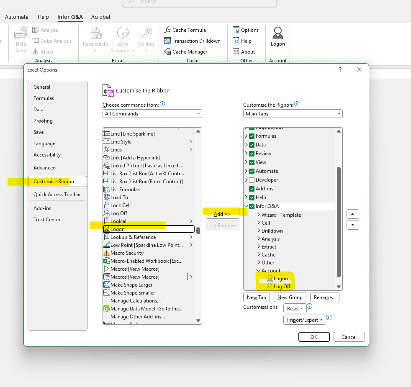The image size is (411, 387).
Task: Click the Rename... button
Action: 325,297
